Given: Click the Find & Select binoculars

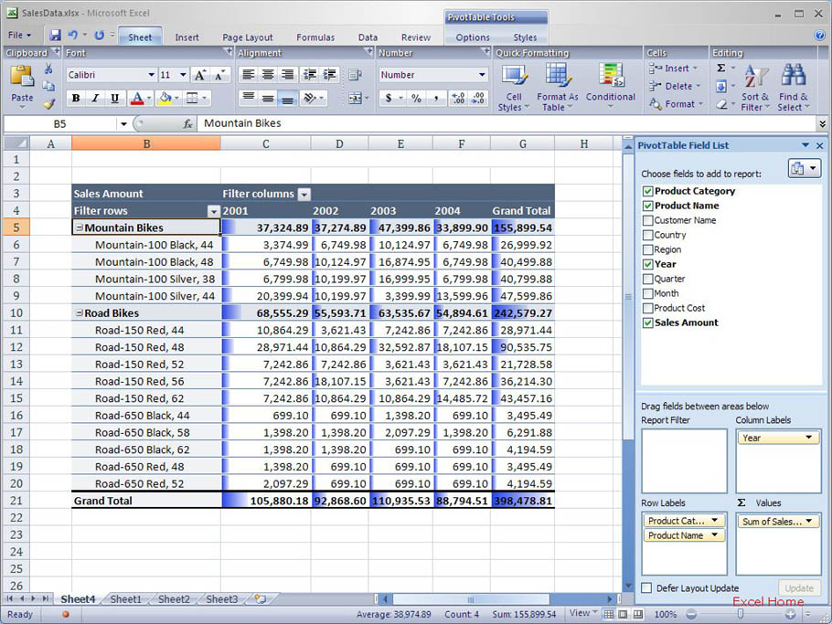Looking at the screenshot, I should tap(793, 87).
